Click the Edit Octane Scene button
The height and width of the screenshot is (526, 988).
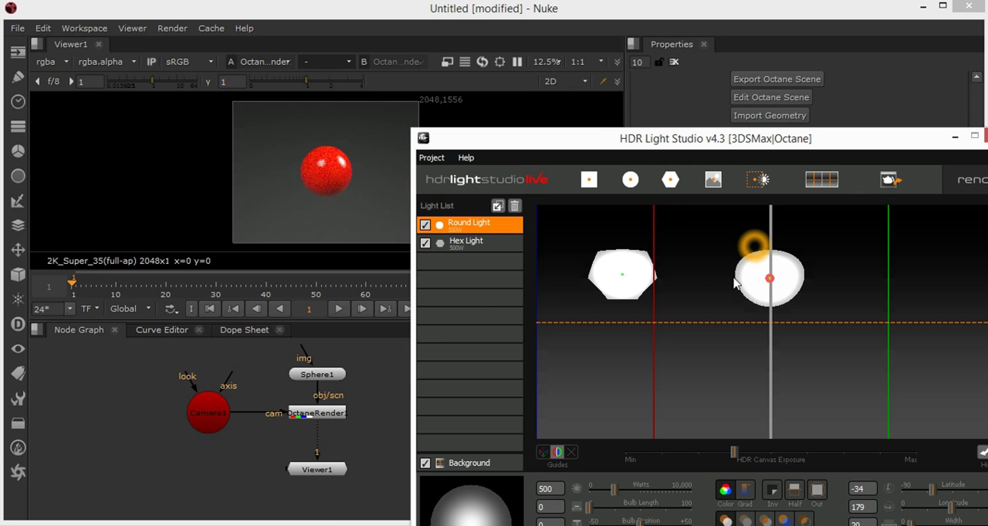(x=771, y=97)
